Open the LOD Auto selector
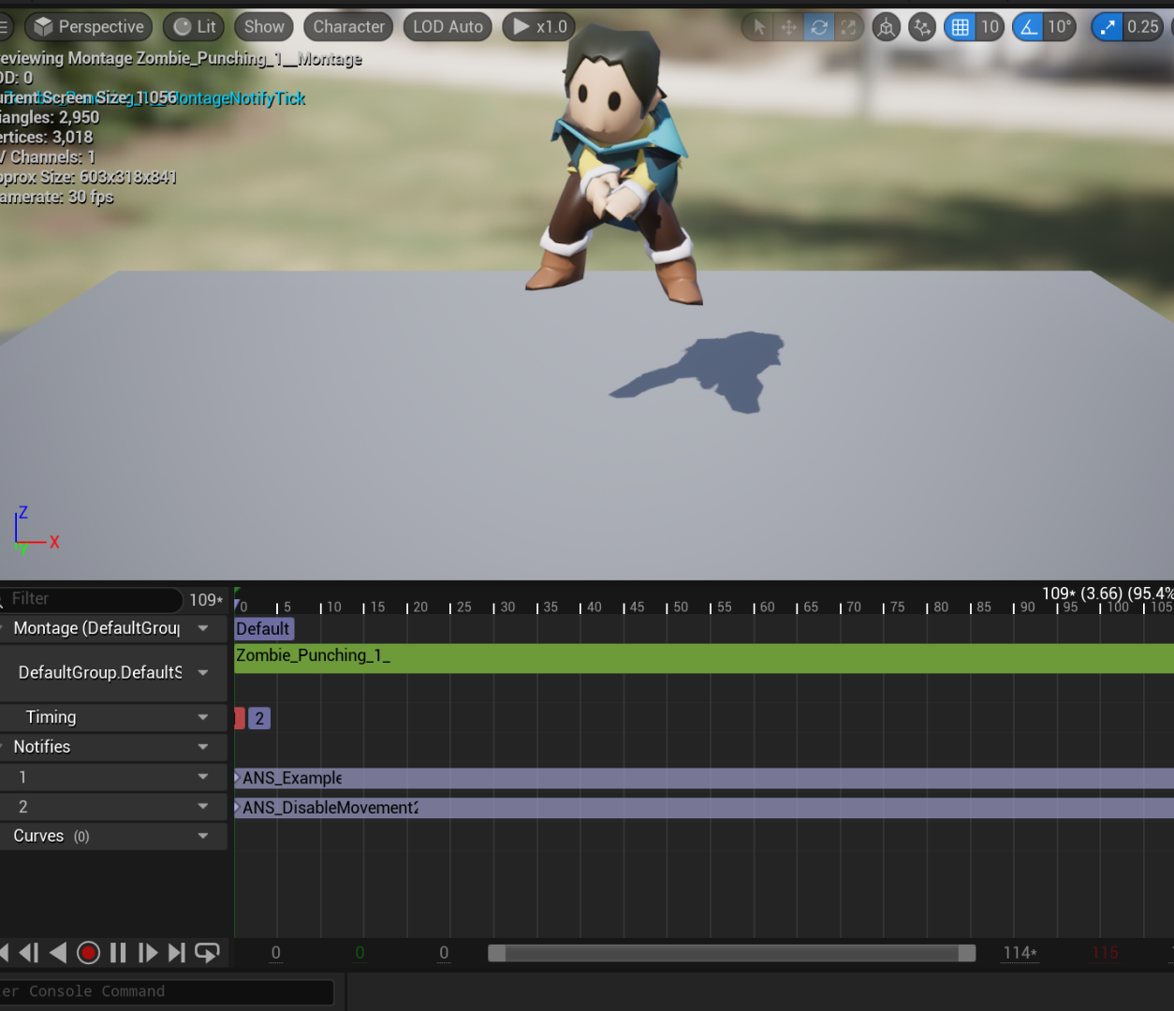 448,26
